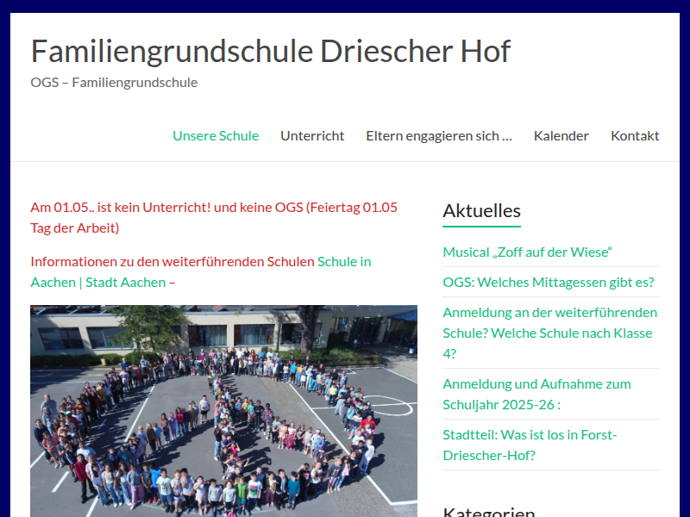Open Stadtteil Was ist los in Forst-Driescher-Hof

coord(530,445)
